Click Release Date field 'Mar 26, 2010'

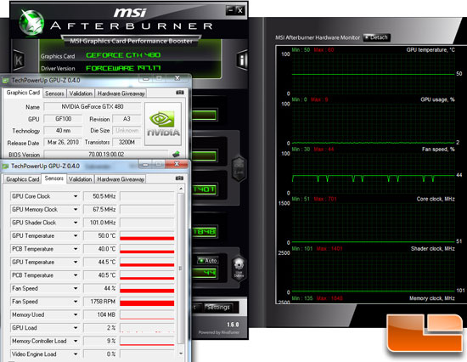[x=63, y=142]
